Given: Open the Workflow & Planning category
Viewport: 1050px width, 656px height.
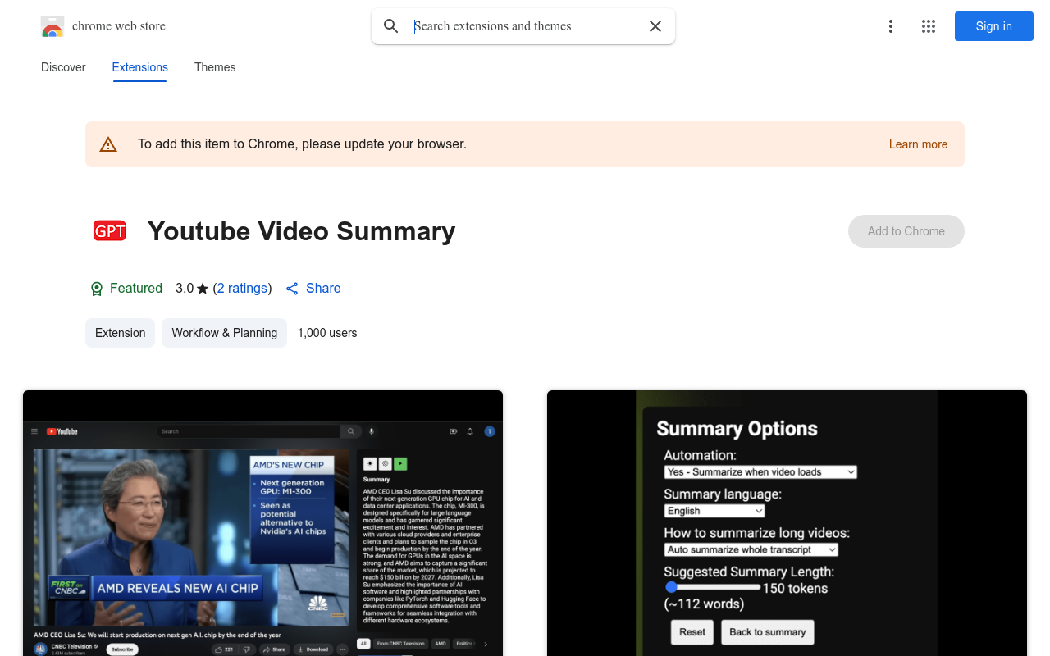Looking at the screenshot, I should tap(224, 333).
